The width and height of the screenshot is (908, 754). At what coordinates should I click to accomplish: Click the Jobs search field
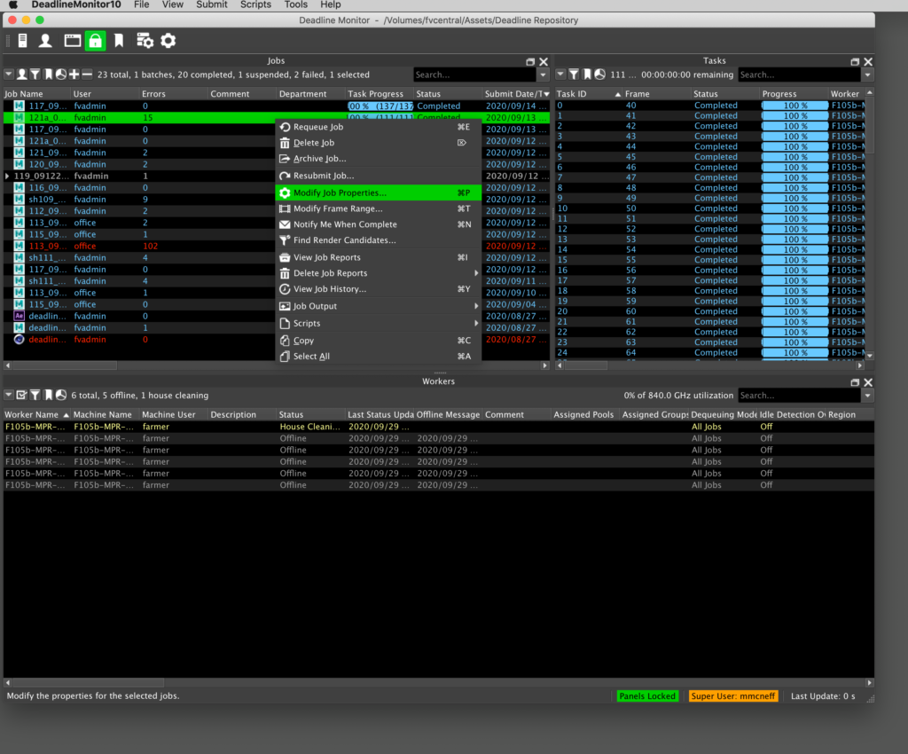coord(475,75)
